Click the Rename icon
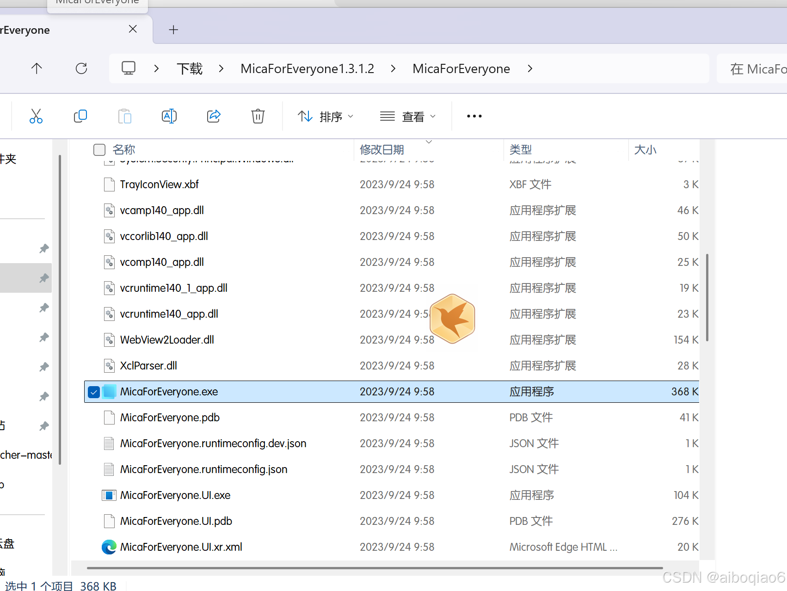Image resolution: width=787 pixels, height=591 pixels. tap(169, 116)
